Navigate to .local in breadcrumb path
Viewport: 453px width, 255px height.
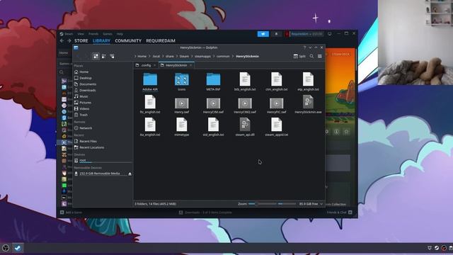tap(156, 57)
